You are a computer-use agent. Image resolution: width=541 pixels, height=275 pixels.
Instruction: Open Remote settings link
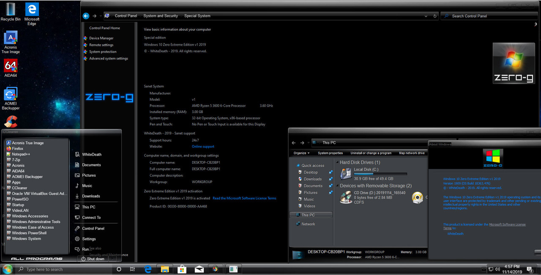[x=101, y=45]
